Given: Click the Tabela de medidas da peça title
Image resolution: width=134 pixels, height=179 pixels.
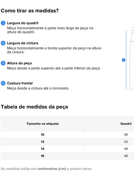Looking at the screenshot, I should 34,107.
